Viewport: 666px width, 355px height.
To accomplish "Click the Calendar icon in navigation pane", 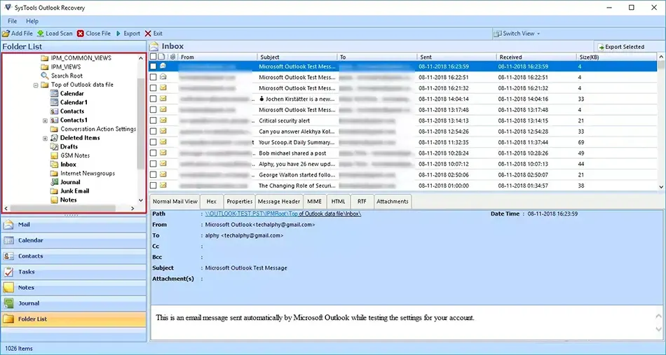I will (8, 240).
